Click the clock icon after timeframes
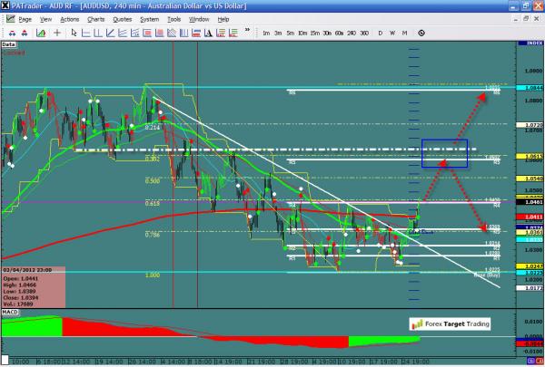The image size is (545, 367). 421,33
